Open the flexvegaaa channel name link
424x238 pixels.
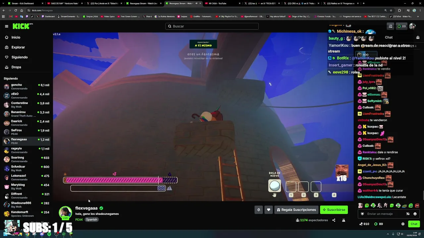(86, 208)
